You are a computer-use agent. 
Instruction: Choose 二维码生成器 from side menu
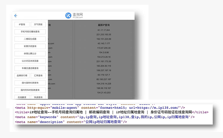(x=30, y=39)
